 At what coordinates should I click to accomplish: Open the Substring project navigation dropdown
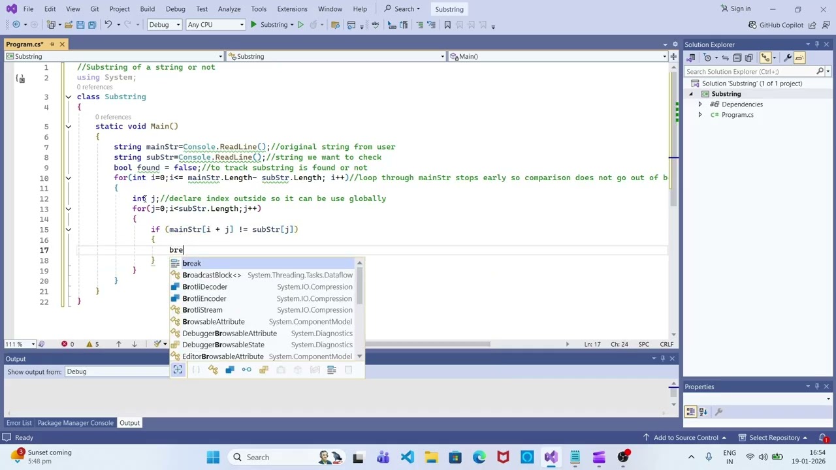click(114, 57)
